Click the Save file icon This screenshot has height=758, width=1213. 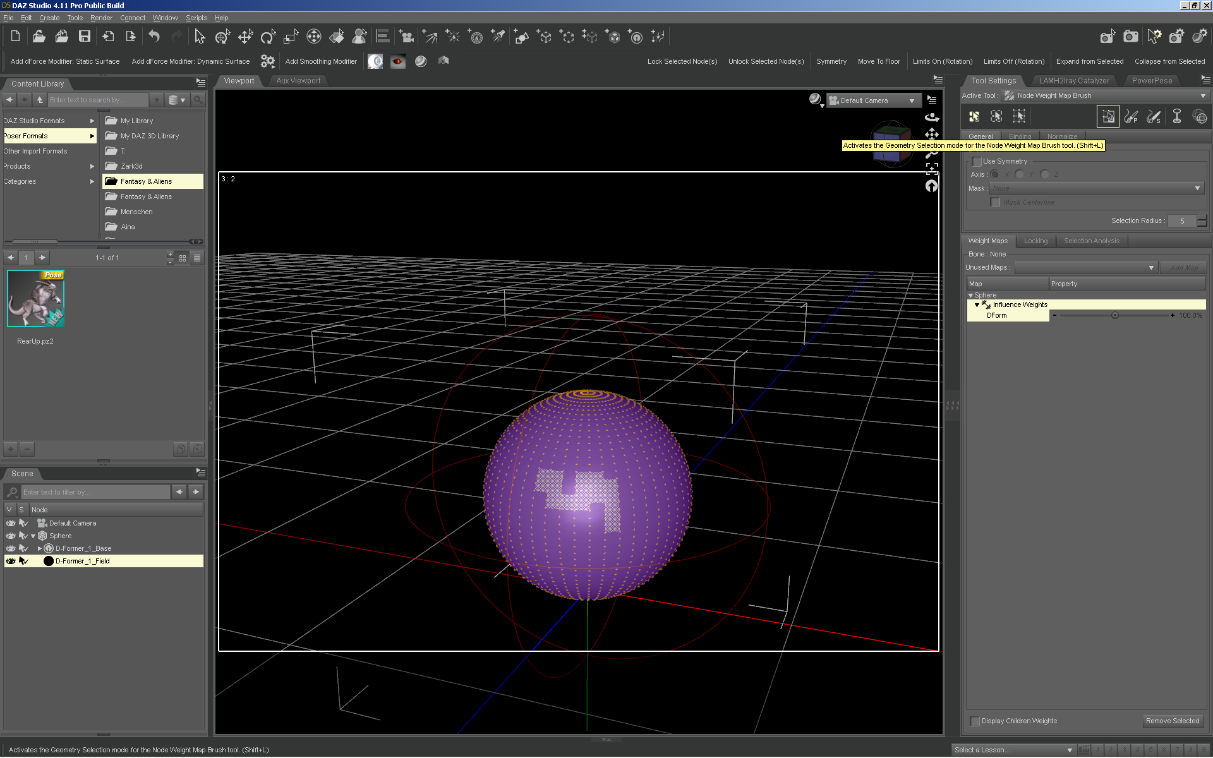tap(84, 37)
